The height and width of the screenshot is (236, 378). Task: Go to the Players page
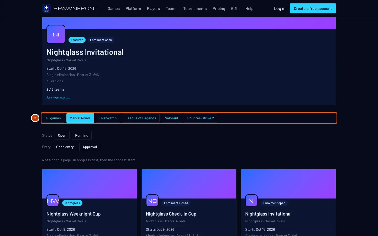(x=153, y=9)
